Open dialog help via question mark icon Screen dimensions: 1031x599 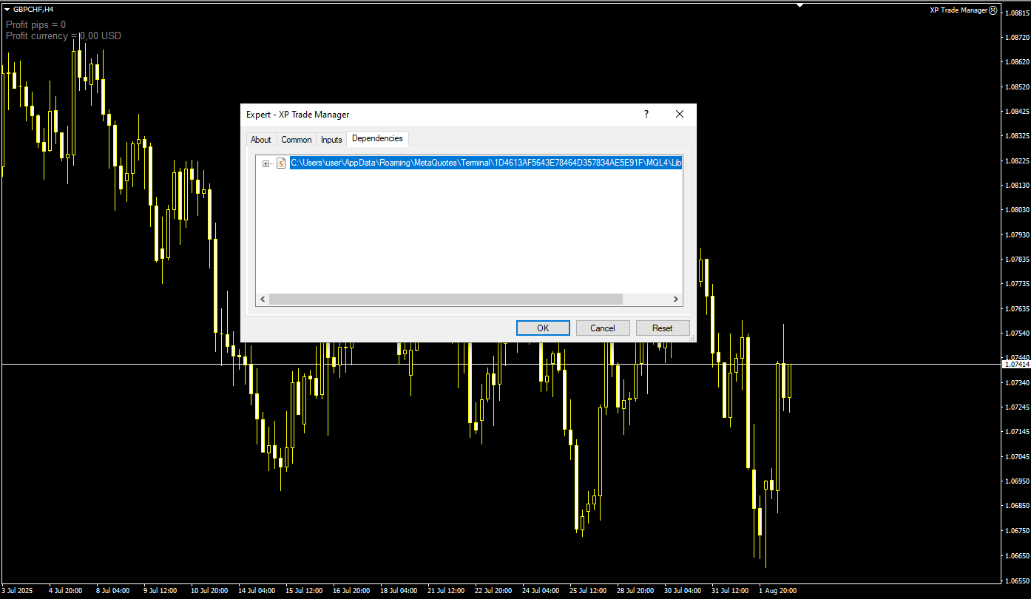pyautogui.click(x=646, y=114)
